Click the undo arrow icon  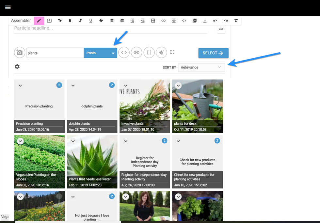click(215, 21)
